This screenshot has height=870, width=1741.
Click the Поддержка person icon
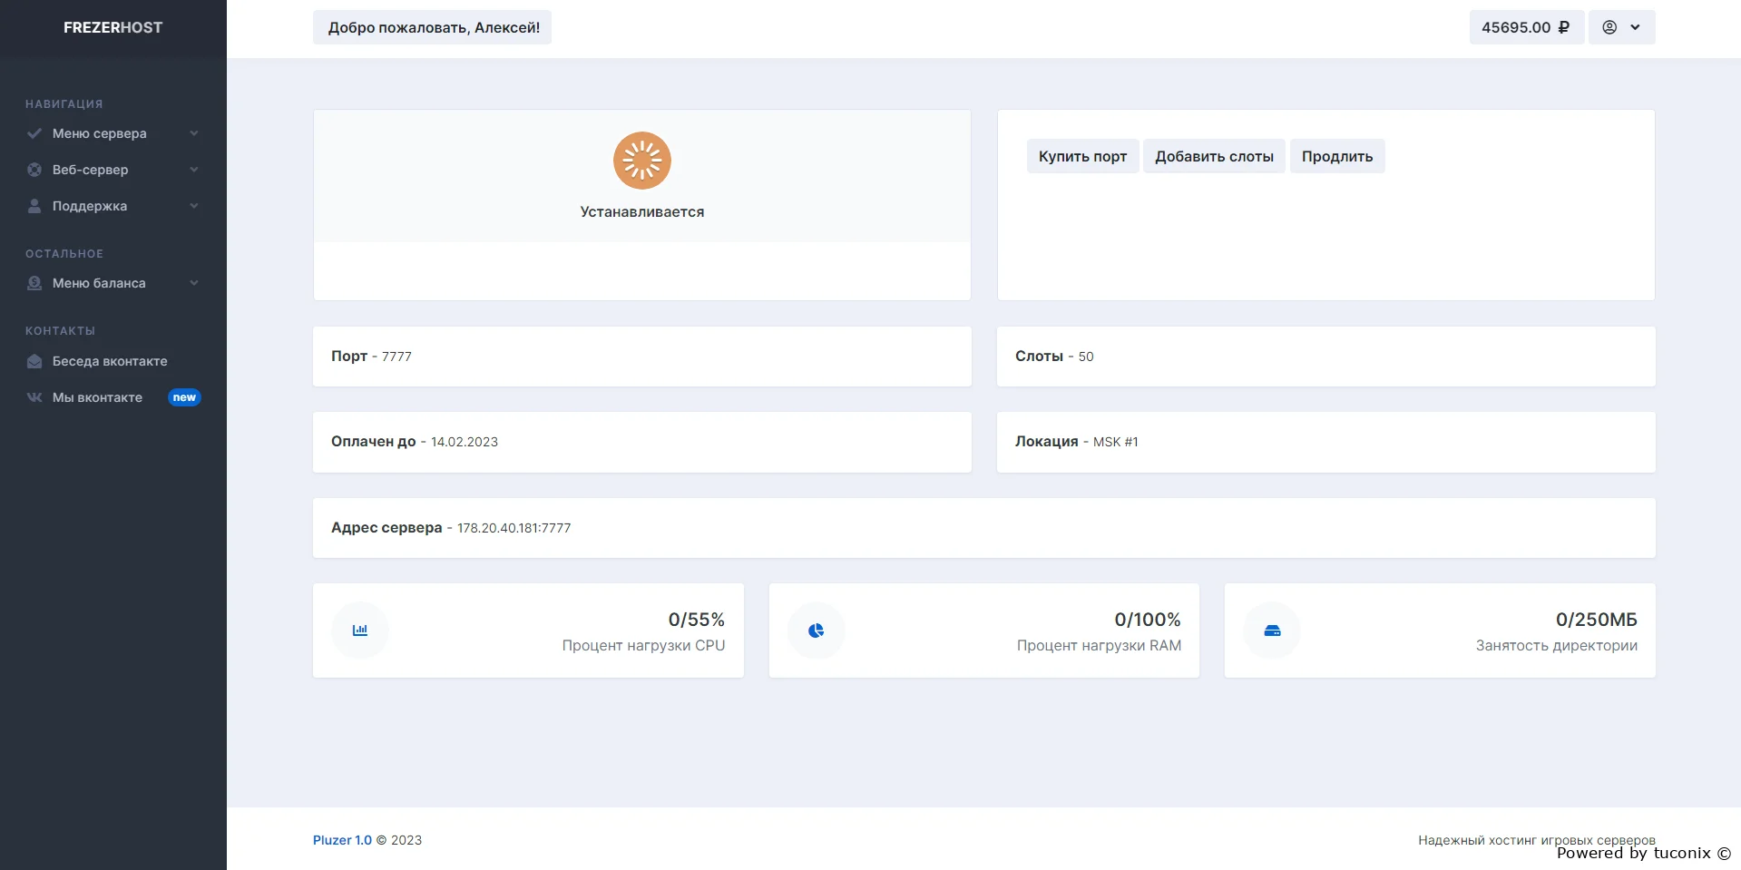34,206
